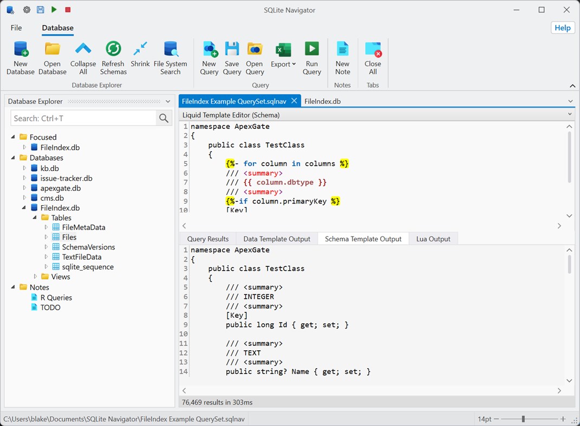
Task: Click the green run arrow in title bar
Action: click(x=54, y=9)
